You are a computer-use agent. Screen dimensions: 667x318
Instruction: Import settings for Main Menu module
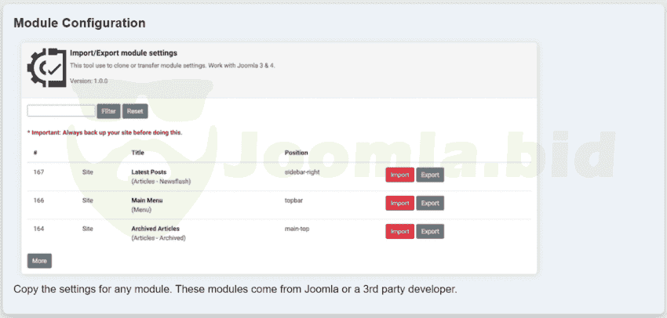coord(399,204)
